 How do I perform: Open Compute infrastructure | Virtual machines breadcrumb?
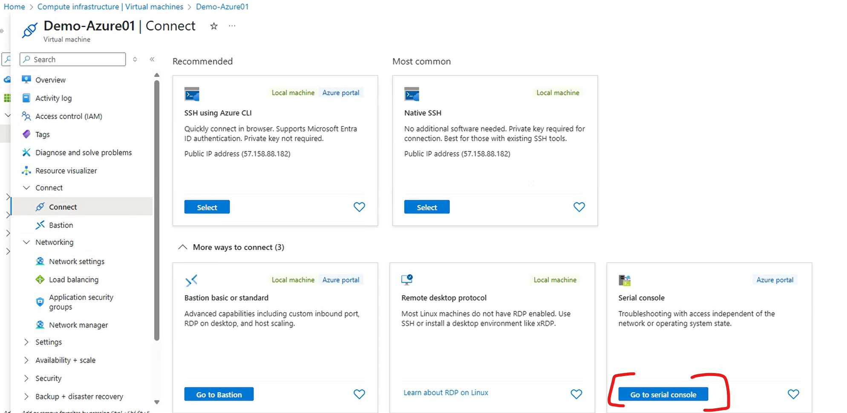[x=110, y=7]
